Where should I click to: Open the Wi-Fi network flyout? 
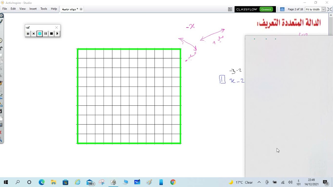[x=283, y=182]
